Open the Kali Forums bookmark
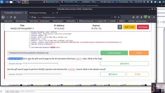 [x=57, y=21]
